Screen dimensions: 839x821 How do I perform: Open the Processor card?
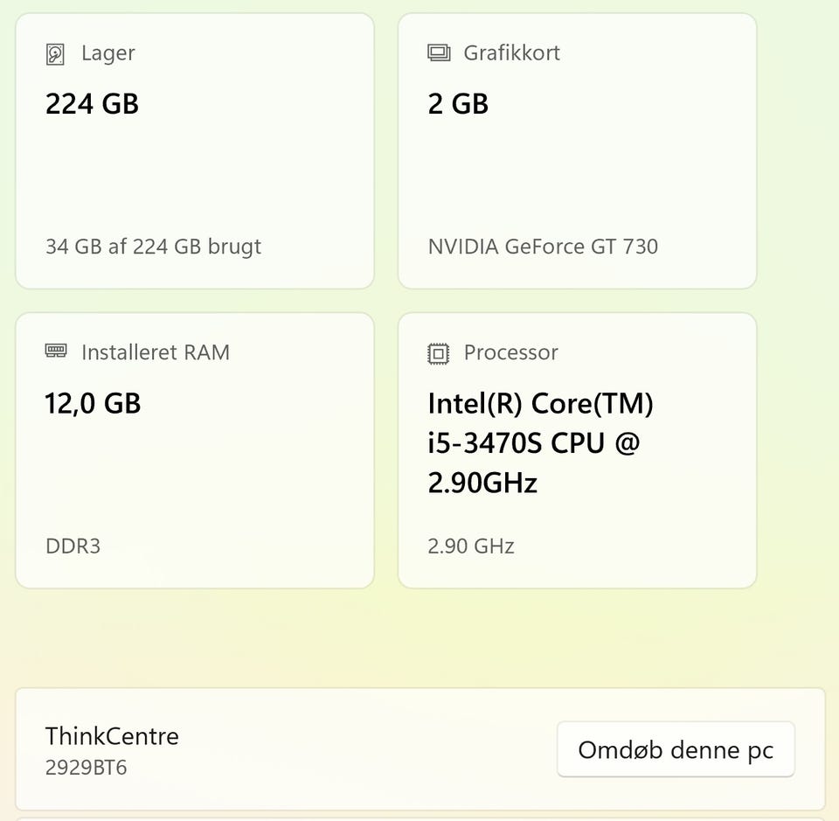click(577, 516)
